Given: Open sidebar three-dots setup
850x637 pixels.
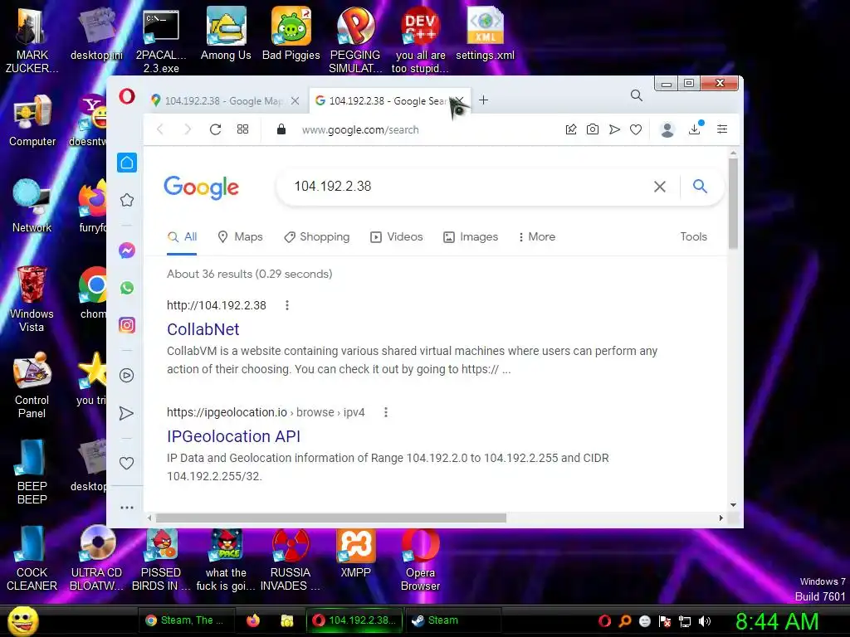Looking at the screenshot, I should (127, 508).
